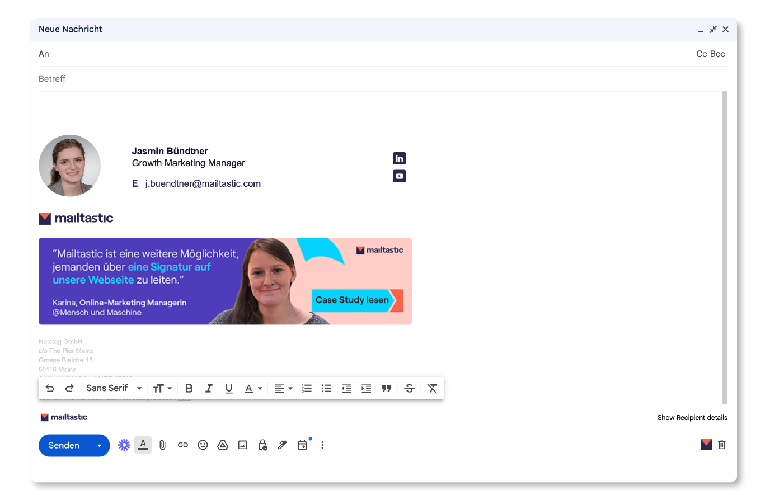Open the text size dropdown

[x=162, y=388]
